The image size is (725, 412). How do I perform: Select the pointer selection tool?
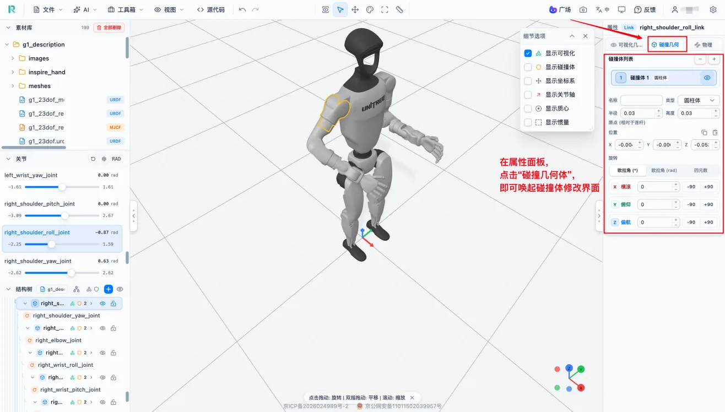[x=340, y=10]
